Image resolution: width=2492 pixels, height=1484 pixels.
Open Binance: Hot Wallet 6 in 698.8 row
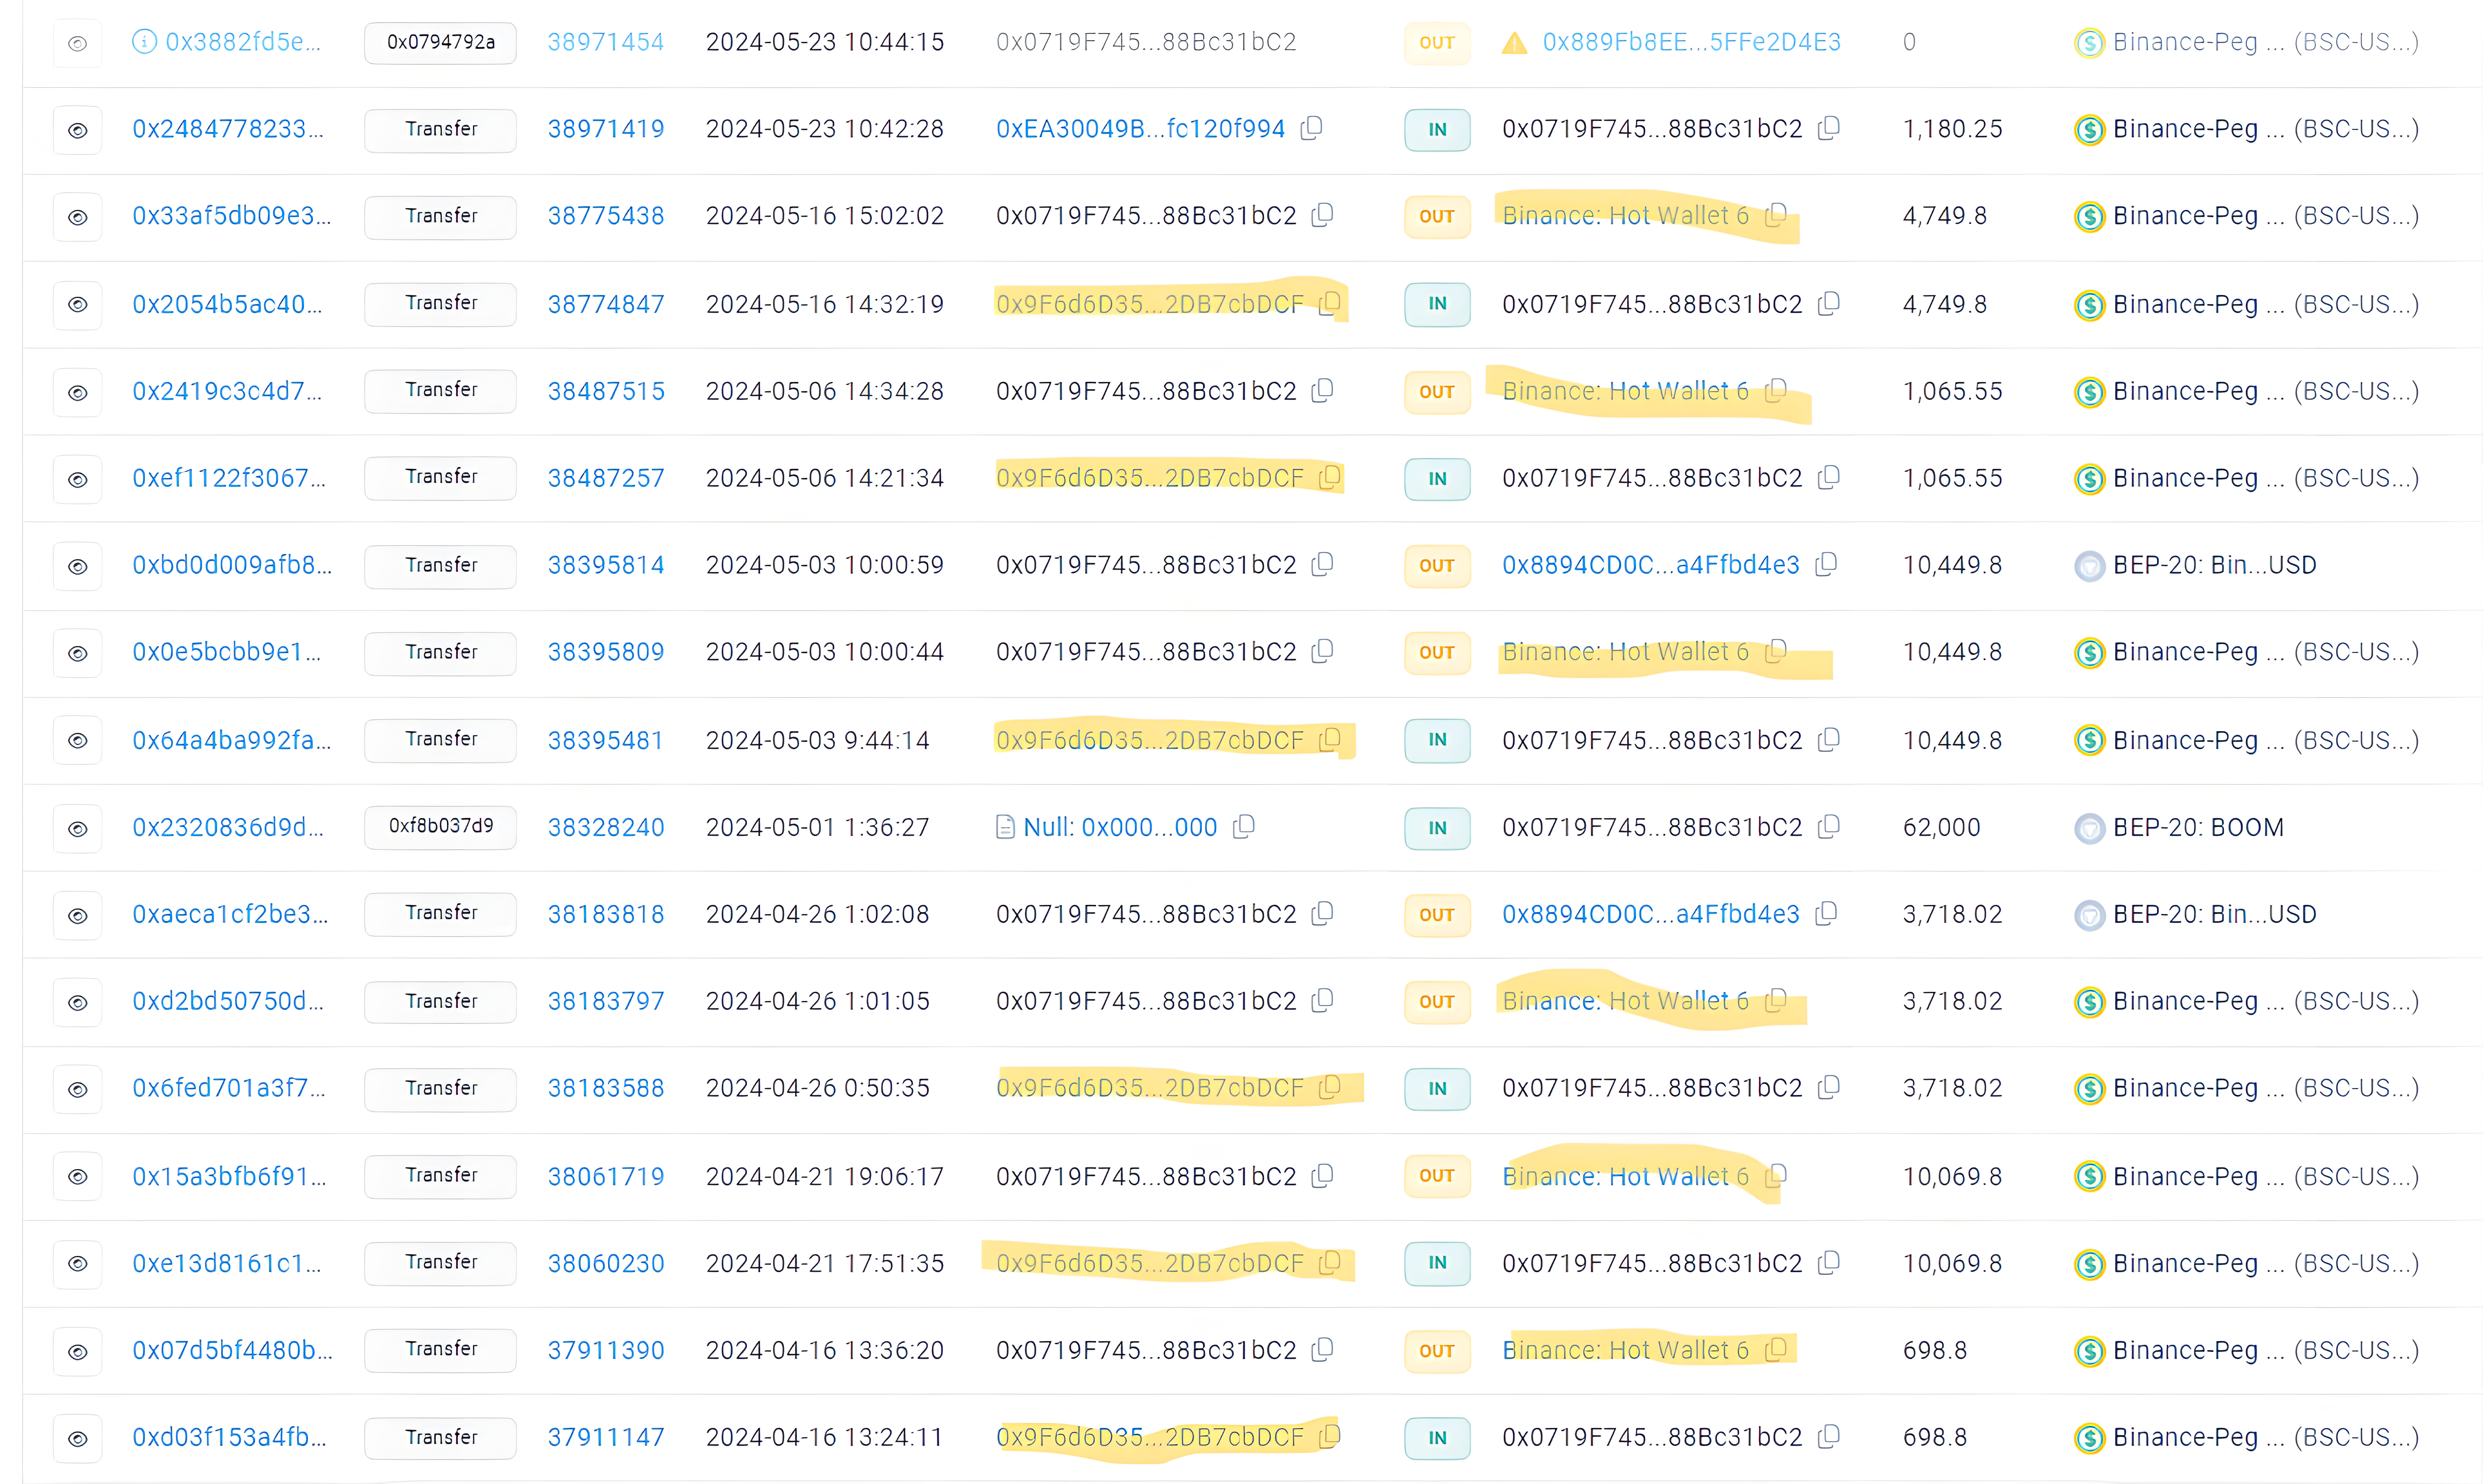(x=1625, y=1350)
